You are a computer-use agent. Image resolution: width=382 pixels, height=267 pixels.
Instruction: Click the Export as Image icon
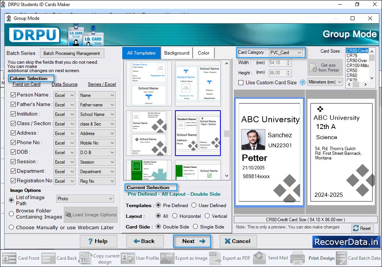point(167,258)
